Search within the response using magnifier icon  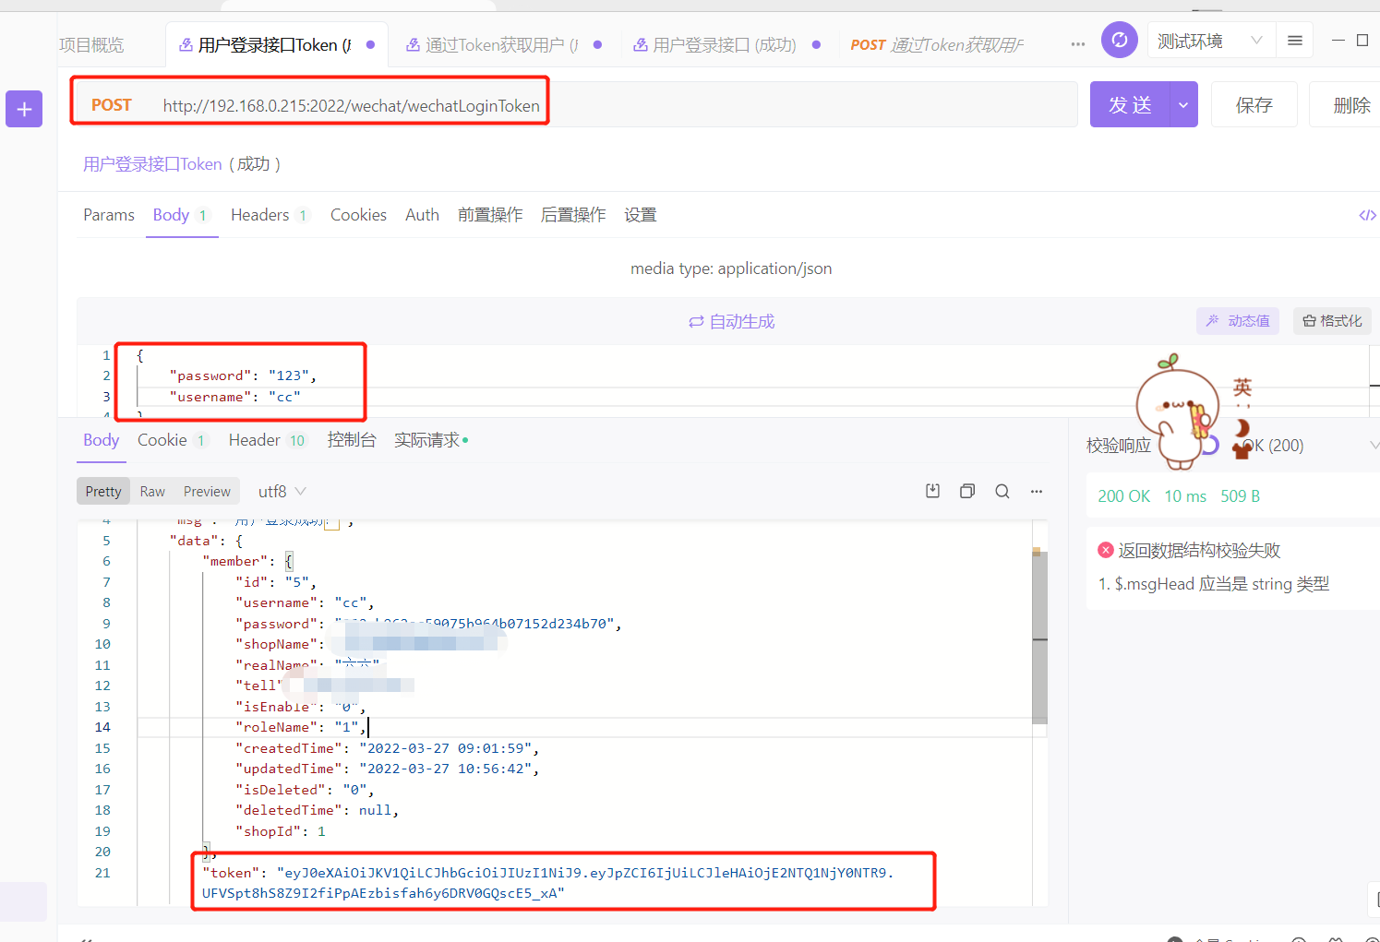click(x=1002, y=491)
